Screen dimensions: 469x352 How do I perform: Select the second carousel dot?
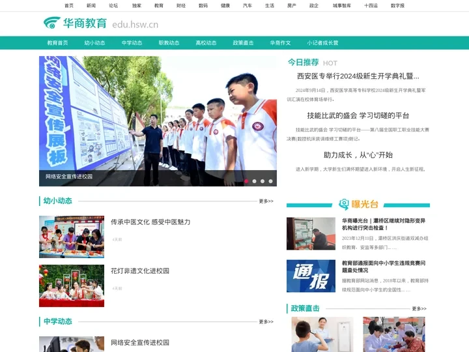tap(254, 181)
